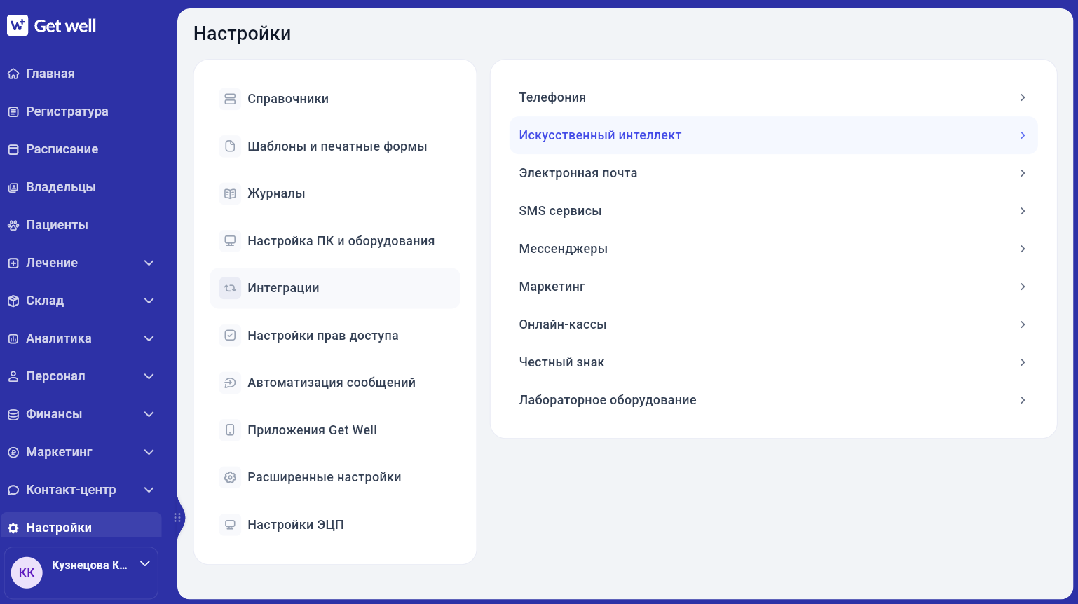The image size is (1078, 604).
Task: Click the Get well logo icon
Action: point(18,25)
